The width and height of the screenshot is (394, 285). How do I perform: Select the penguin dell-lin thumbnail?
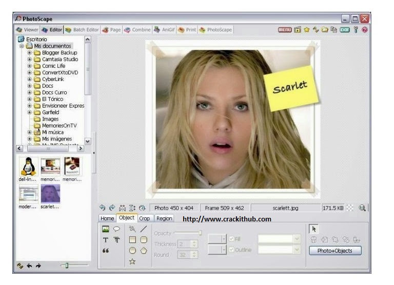point(28,166)
